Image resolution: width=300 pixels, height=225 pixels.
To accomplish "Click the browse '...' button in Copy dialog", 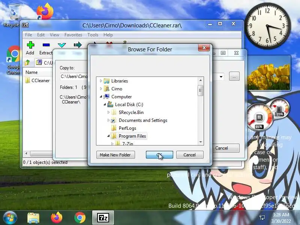I will click(x=234, y=76).
